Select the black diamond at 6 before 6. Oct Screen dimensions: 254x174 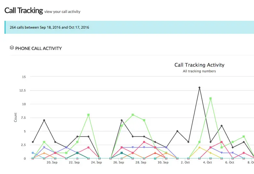(221, 126)
